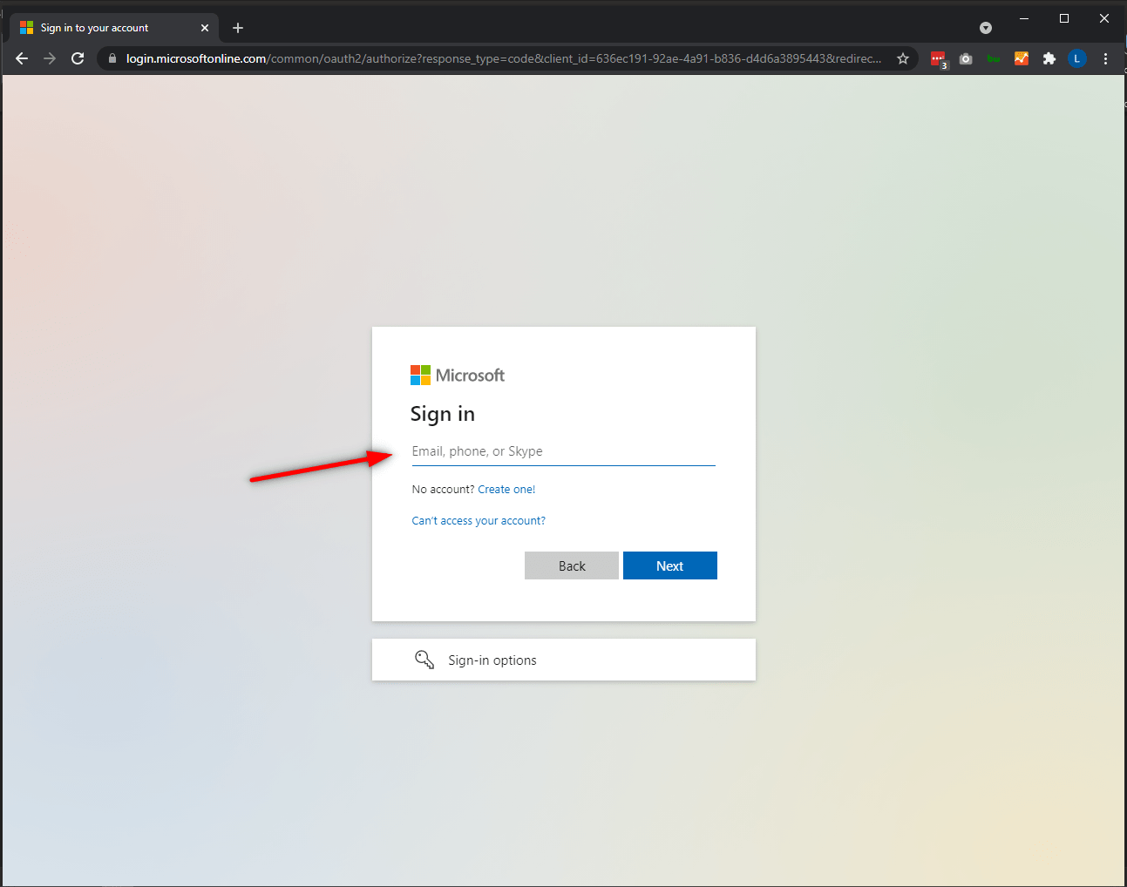The width and height of the screenshot is (1127, 887).
Task: Click 'Can't access your account?' link
Action: 479,521
